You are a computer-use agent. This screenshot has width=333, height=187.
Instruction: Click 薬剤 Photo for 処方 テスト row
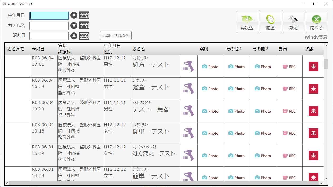[x=210, y=67]
